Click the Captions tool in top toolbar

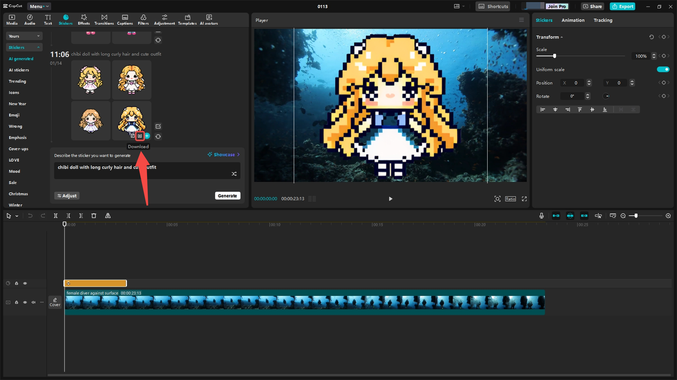pyautogui.click(x=125, y=20)
